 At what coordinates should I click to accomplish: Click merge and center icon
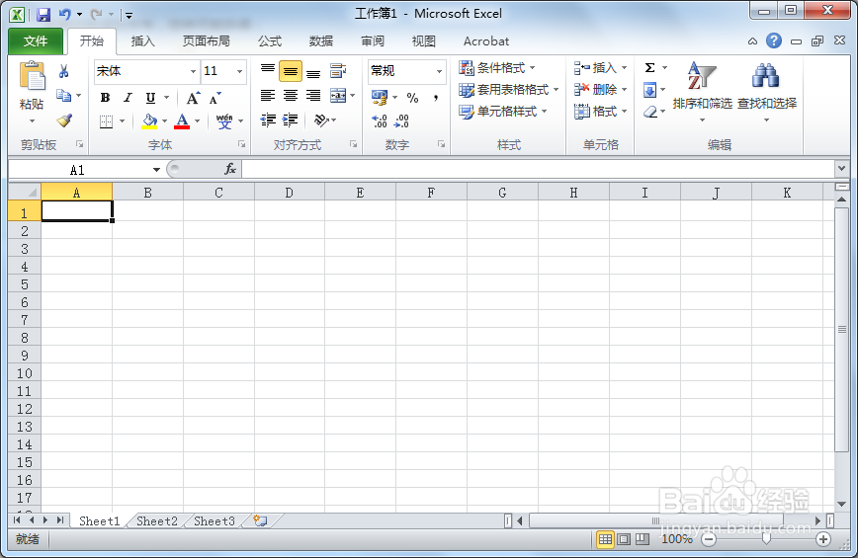click(x=338, y=96)
